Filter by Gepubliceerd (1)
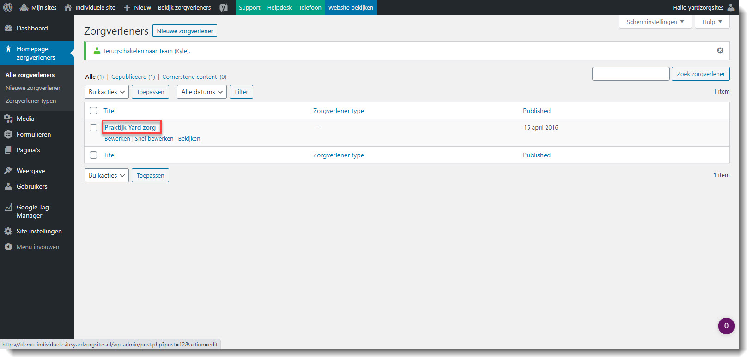The width and height of the screenshot is (753, 363). point(133,77)
